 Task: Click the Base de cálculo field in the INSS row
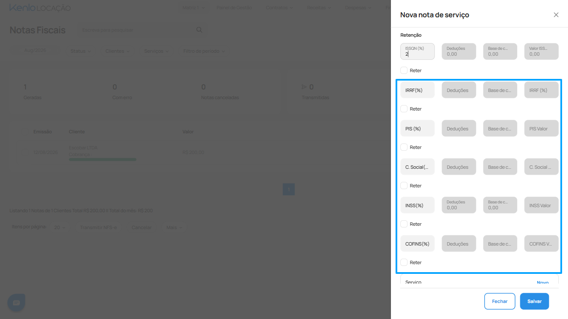[500, 205]
